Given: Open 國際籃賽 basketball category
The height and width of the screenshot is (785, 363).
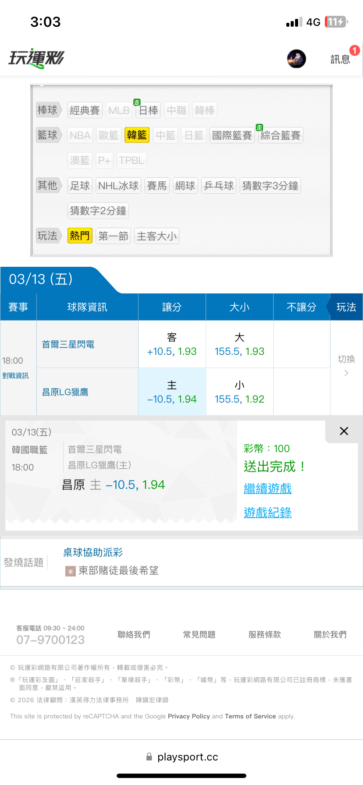Looking at the screenshot, I should tap(232, 135).
